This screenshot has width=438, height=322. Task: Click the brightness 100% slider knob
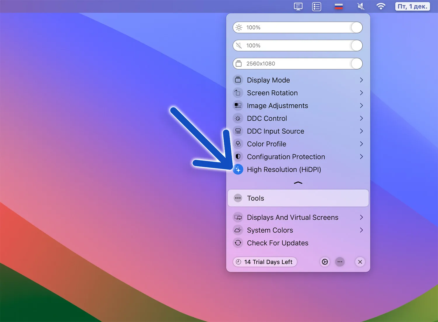click(x=357, y=27)
